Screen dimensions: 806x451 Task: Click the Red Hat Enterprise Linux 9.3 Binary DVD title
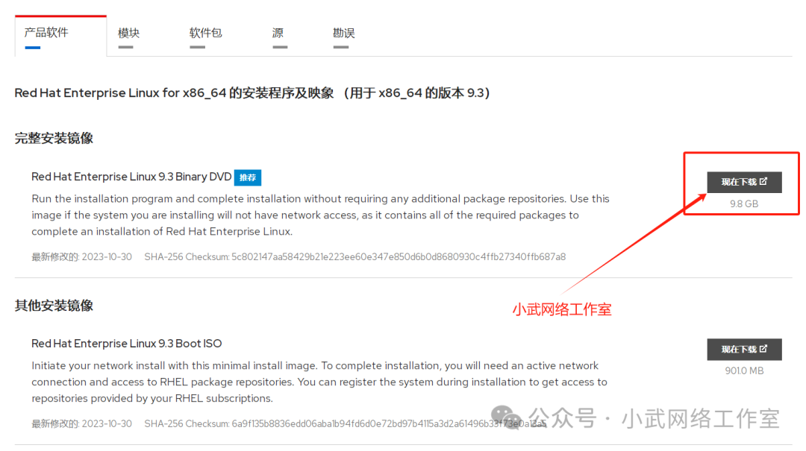(131, 177)
